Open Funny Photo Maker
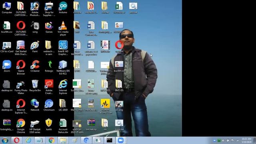256x144 pixels. pyautogui.click(x=21, y=87)
